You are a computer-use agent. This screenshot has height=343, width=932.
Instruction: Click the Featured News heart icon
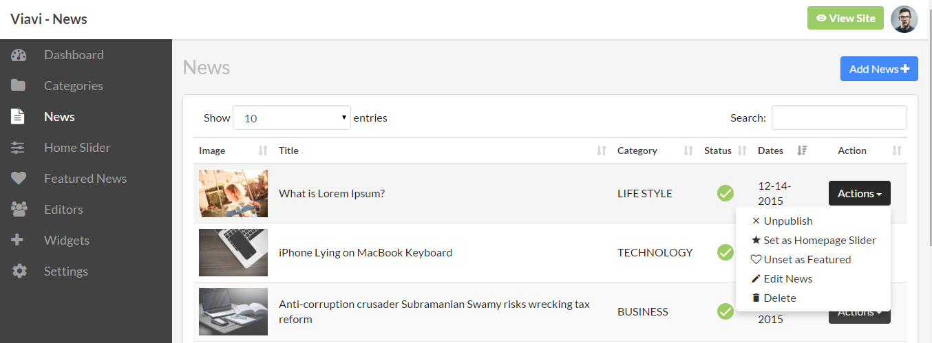coord(19,179)
